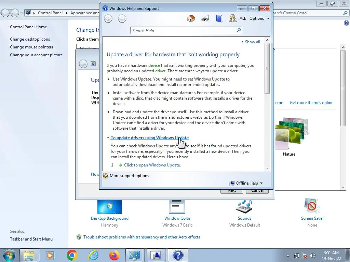Click the Help window scrollbar thumb

pyautogui.click(x=267, y=68)
